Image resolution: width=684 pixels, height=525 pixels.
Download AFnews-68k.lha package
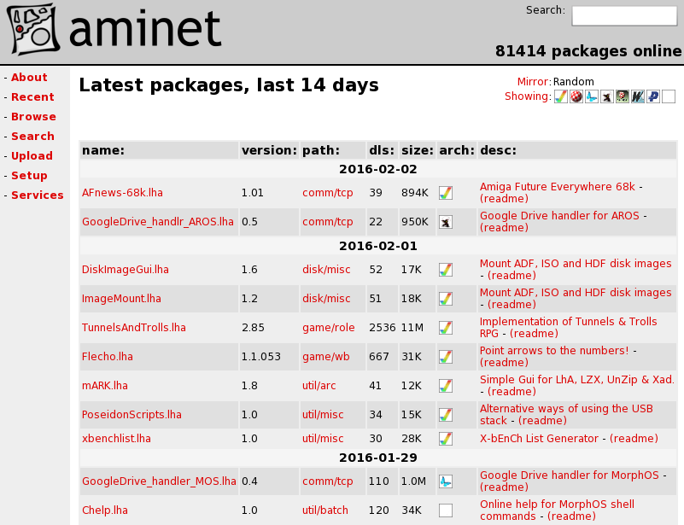122,193
